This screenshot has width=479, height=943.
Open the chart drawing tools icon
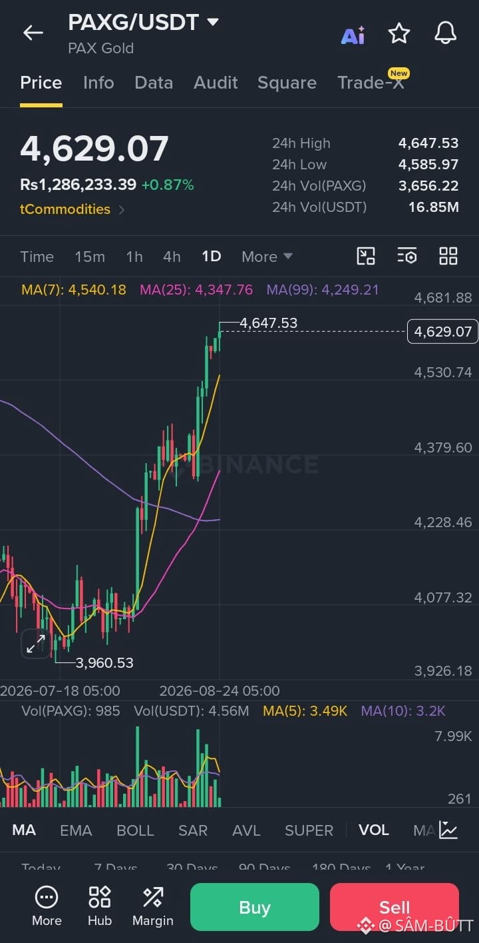[366, 256]
